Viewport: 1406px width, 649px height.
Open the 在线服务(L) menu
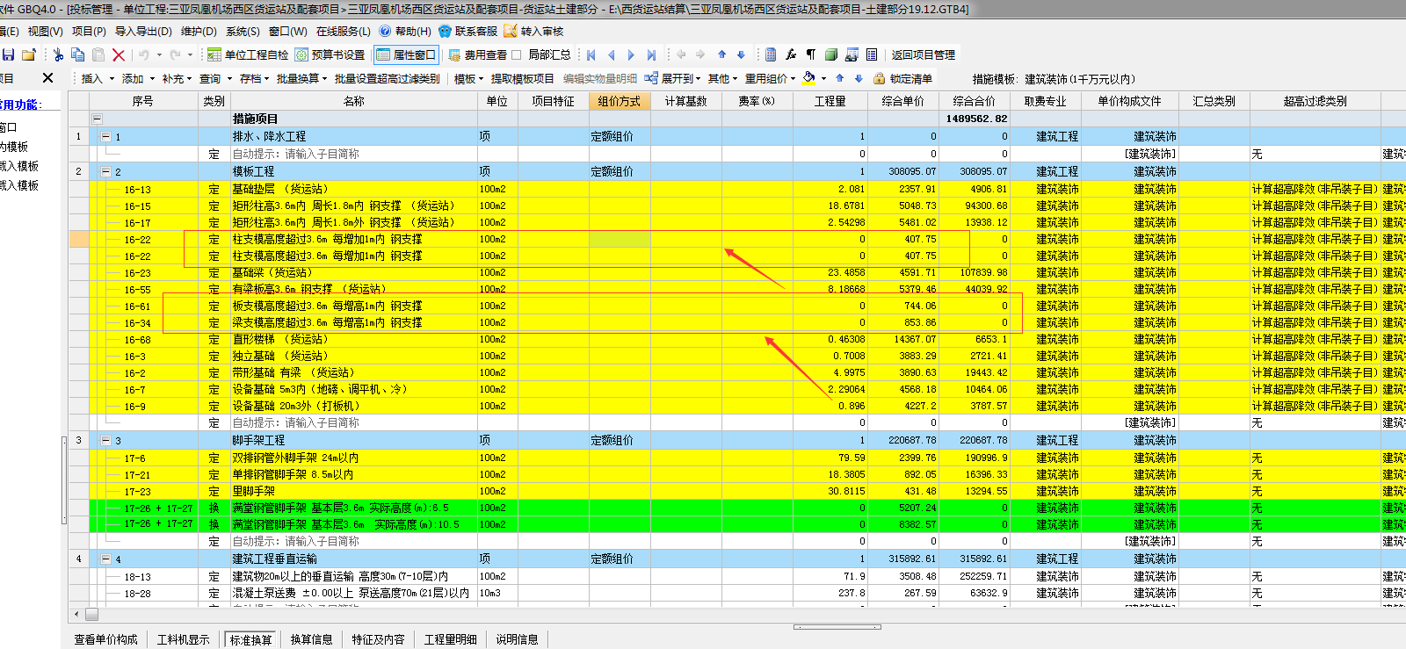(x=344, y=31)
